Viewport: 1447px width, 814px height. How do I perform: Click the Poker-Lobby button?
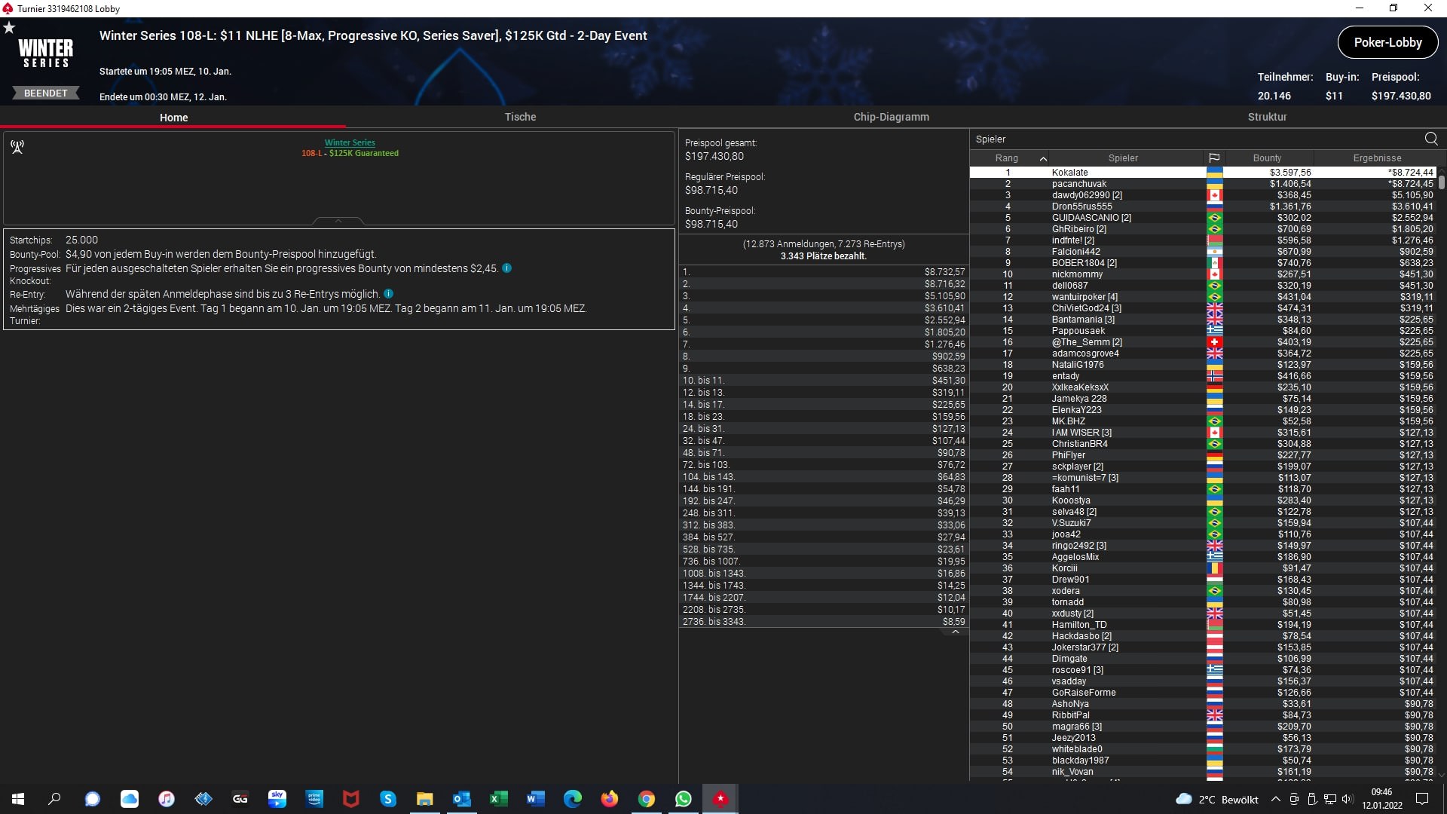click(x=1387, y=42)
